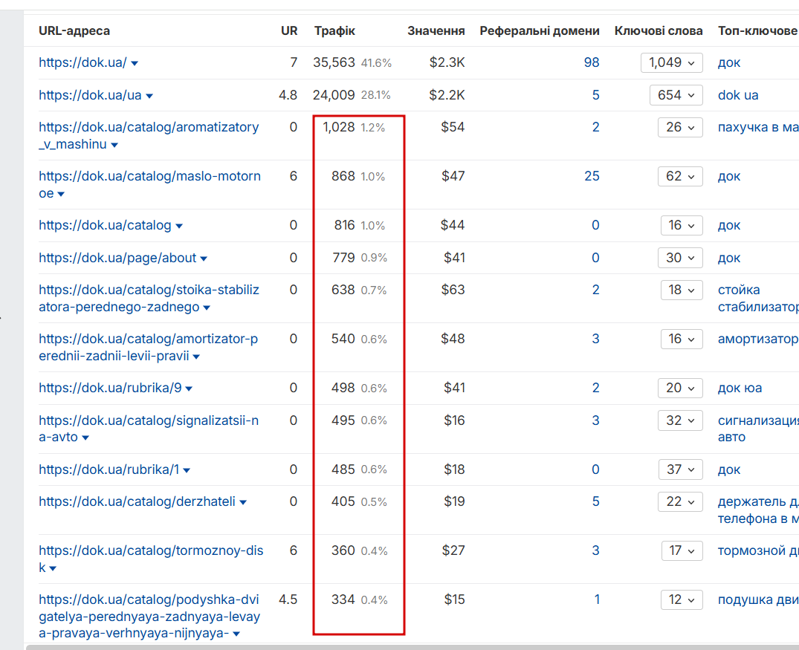Expand the arrow next to https://dok.ua/ URL
The image size is (799, 650).
click(x=135, y=64)
